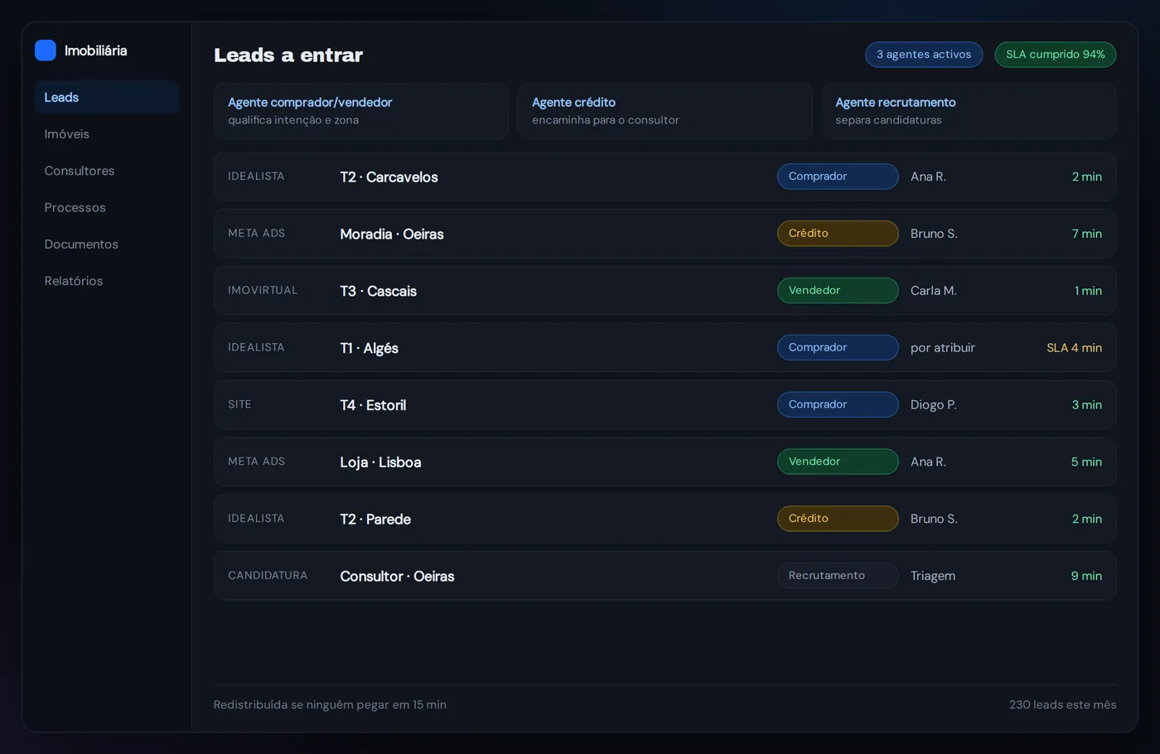The image size is (1160, 754).
Task: Click the 'Redistribuída se ninguém pegar' footer note
Action: pyautogui.click(x=330, y=705)
